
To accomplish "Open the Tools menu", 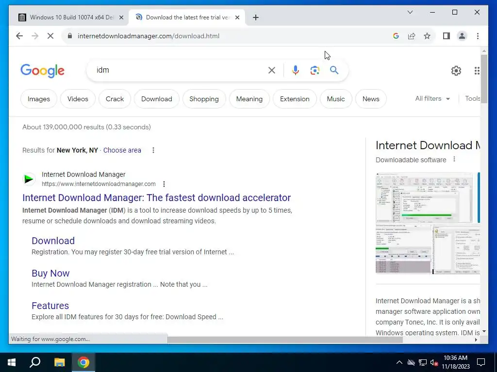I will click(472, 98).
